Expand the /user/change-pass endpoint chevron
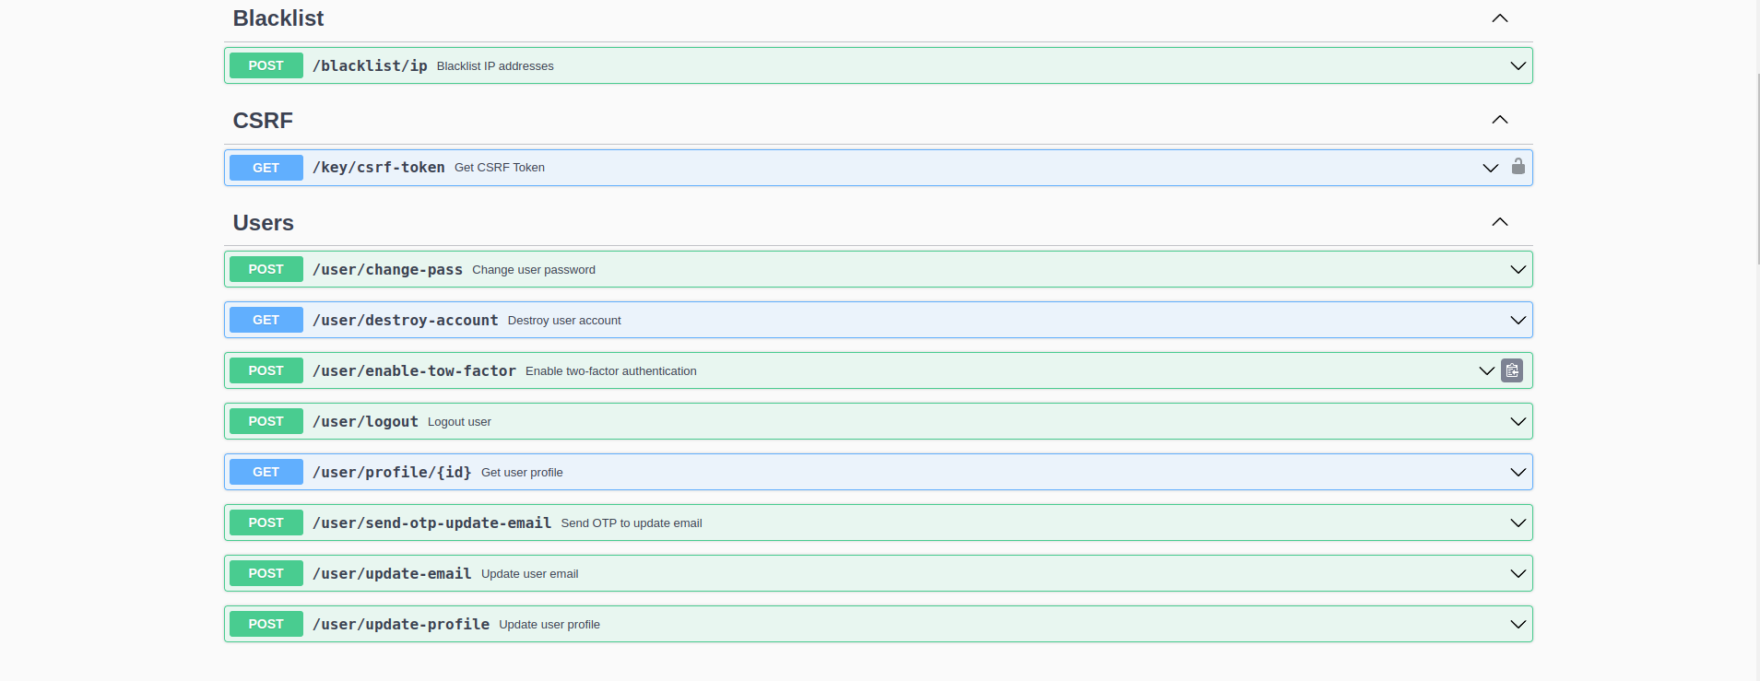This screenshot has width=1760, height=681. coord(1518,269)
